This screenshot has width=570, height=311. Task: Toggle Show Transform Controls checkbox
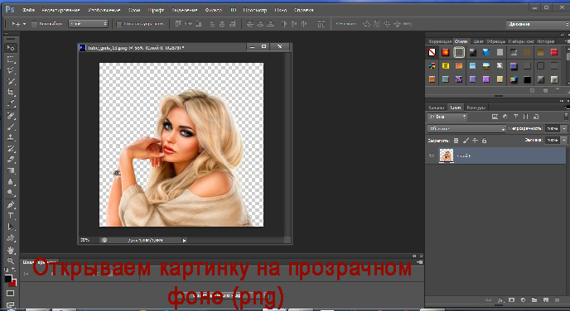[118, 24]
